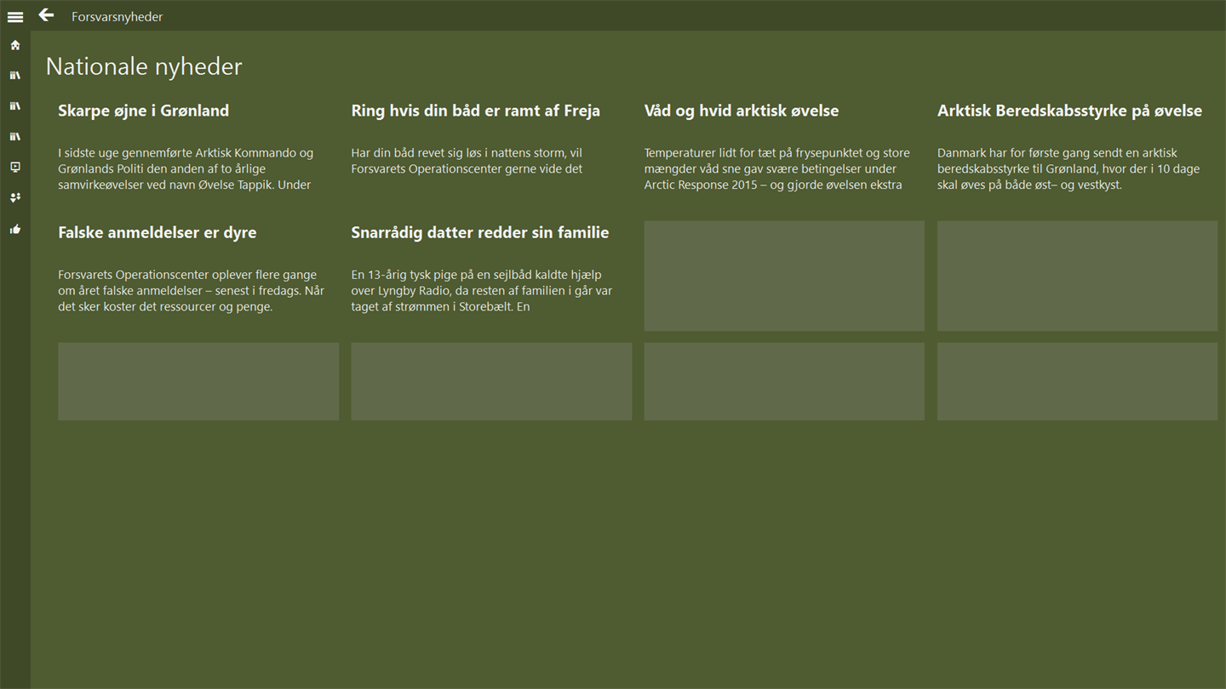
Task: Click the people group icon in the sidebar
Action: tap(15, 198)
